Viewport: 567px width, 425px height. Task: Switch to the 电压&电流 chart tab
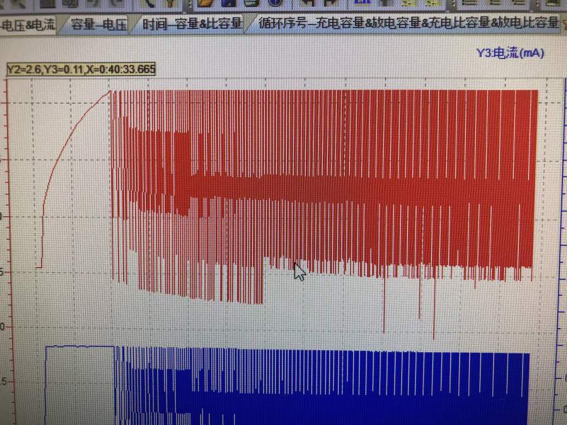pyautogui.click(x=28, y=25)
